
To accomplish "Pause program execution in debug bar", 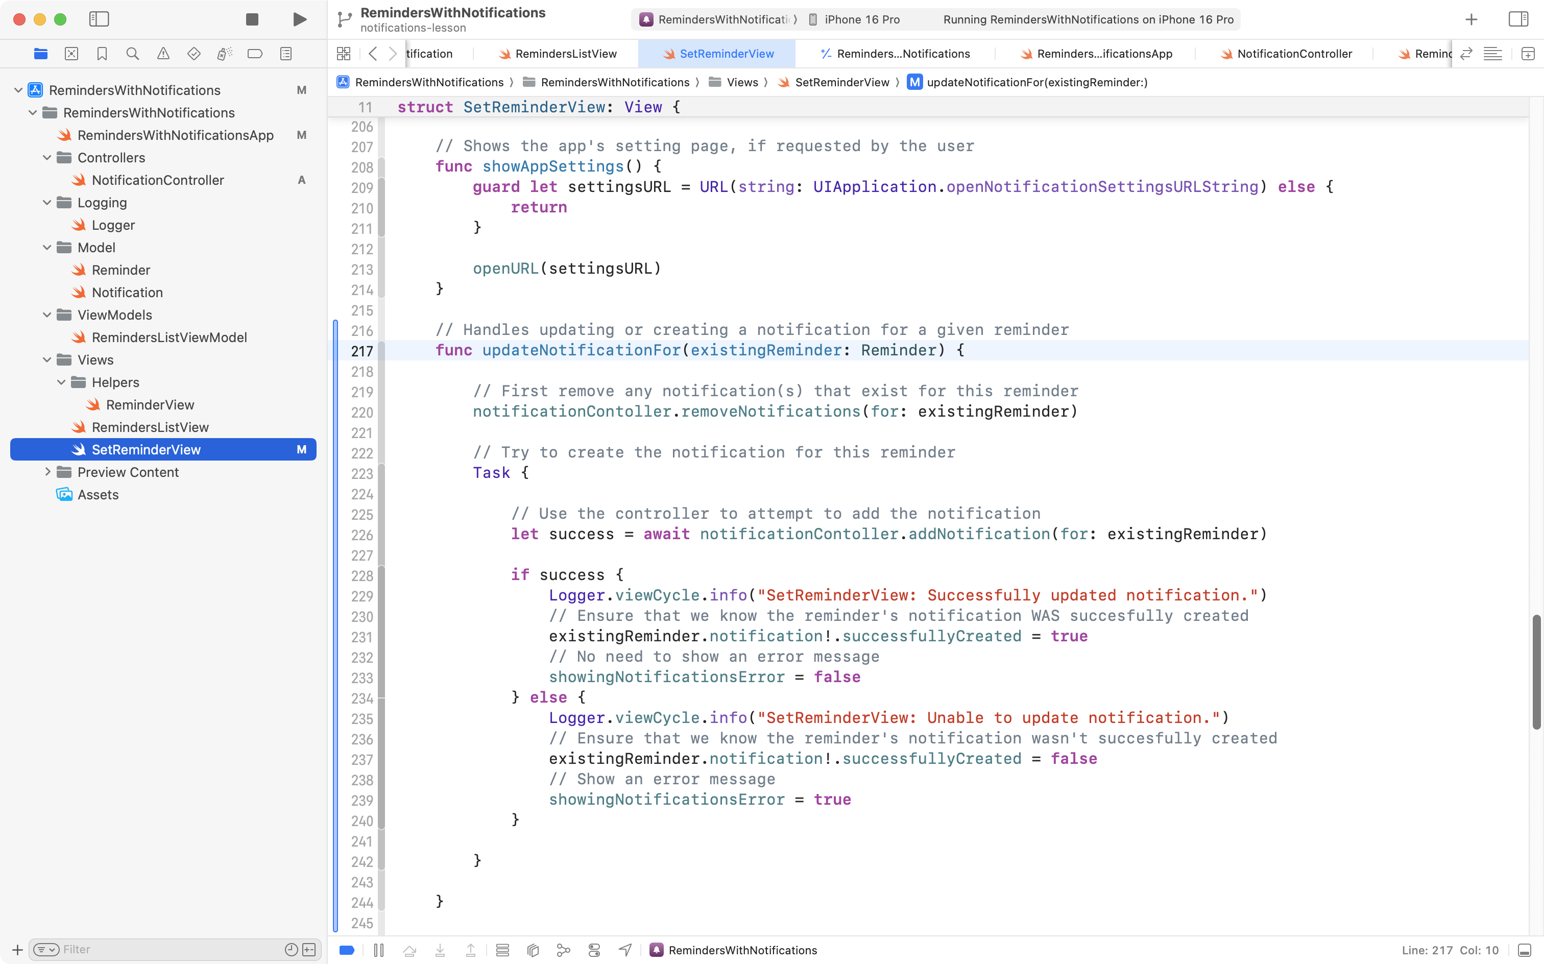I will click(379, 950).
